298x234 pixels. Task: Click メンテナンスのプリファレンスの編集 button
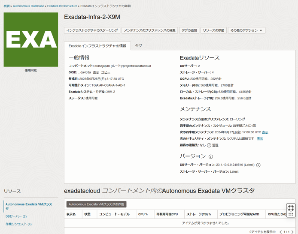coord(149,30)
